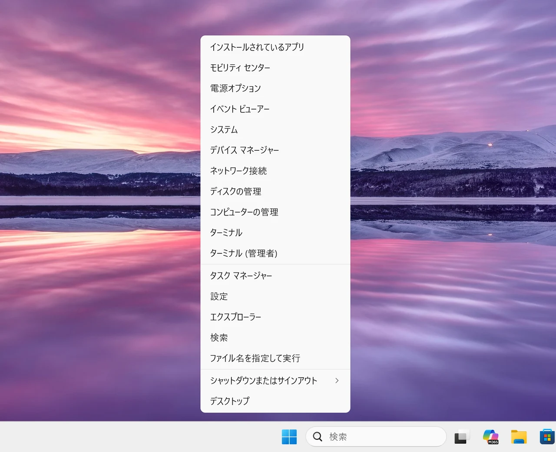The height and width of the screenshot is (452, 556).
Task: Expand シャットダウンまたはサインアウト submenu
Action: pyautogui.click(x=275, y=381)
